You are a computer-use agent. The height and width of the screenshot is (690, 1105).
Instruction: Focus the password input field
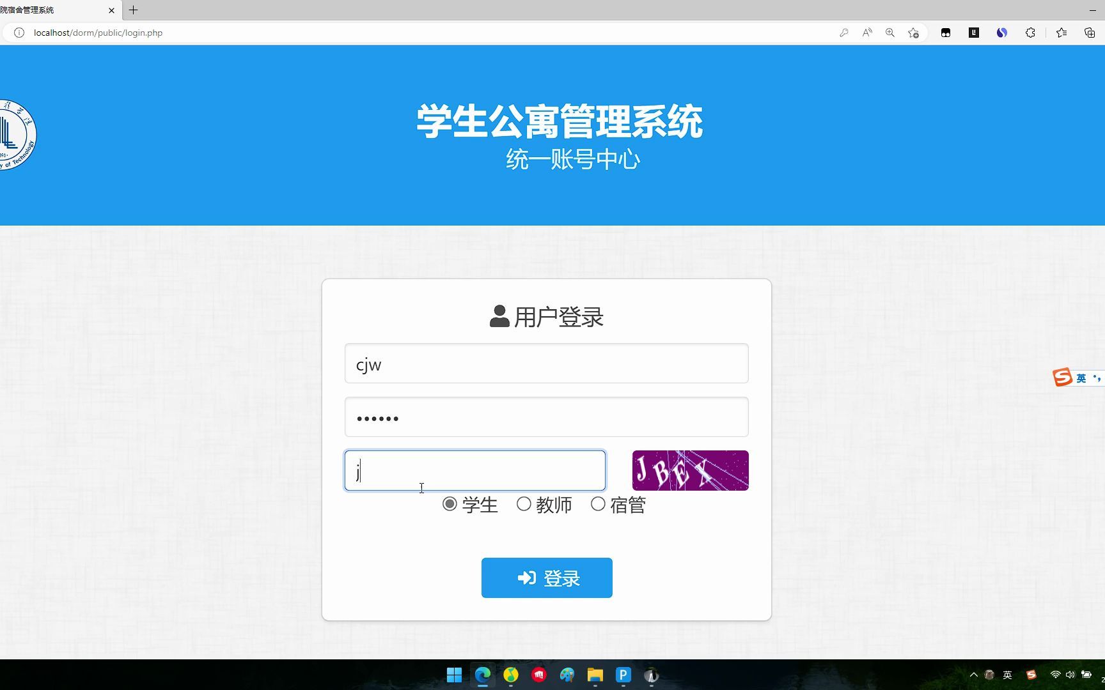(x=546, y=417)
